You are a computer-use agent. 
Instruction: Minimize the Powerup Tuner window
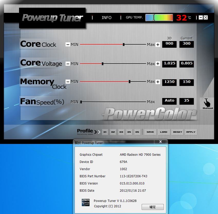tap(201, 17)
